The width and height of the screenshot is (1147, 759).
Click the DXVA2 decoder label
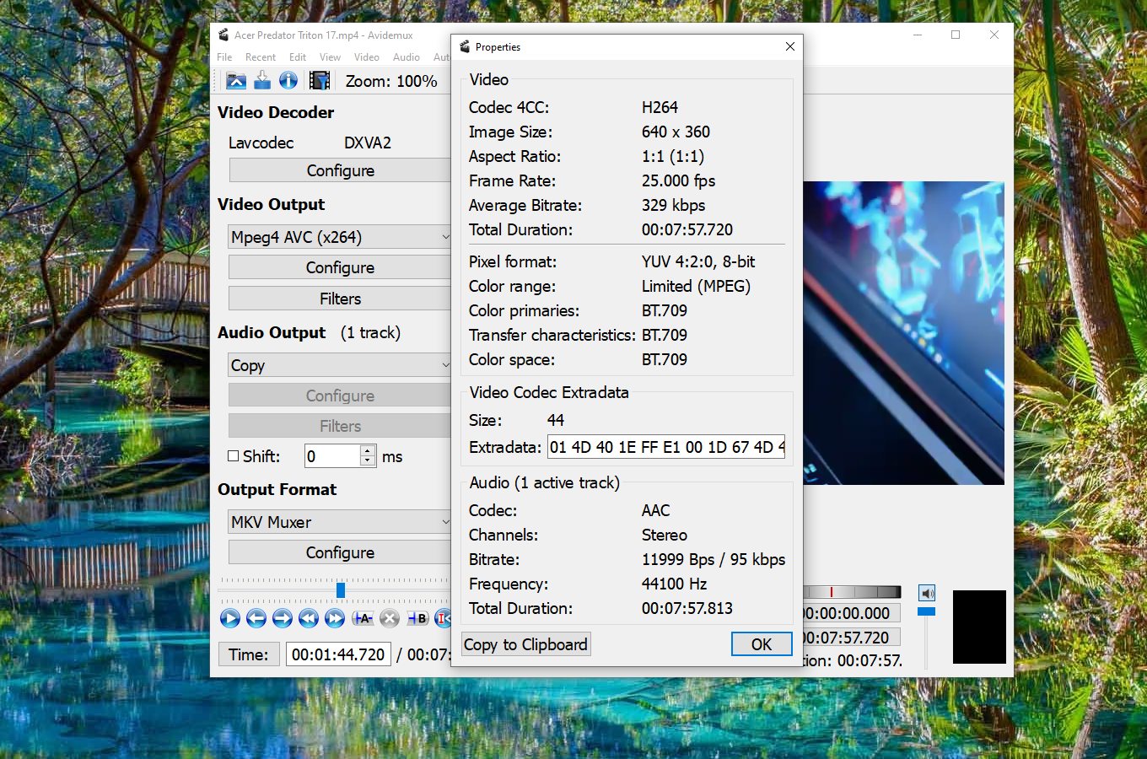[368, 143]
